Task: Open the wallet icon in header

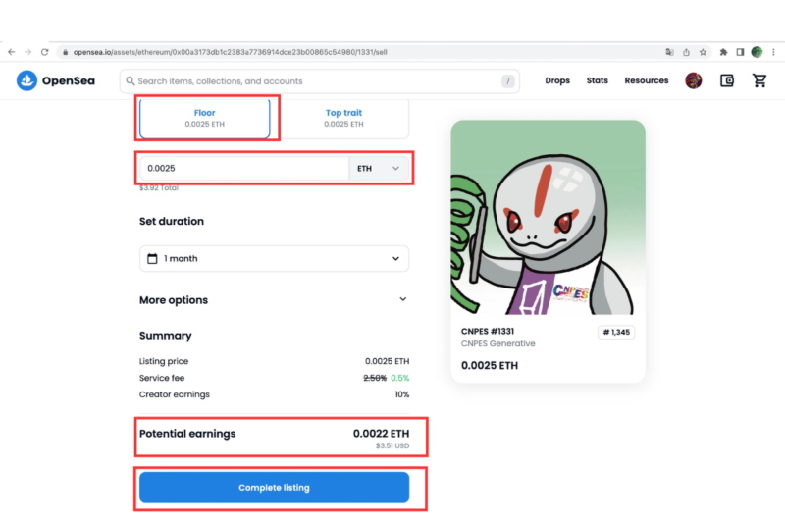Action: coord(727,81)
